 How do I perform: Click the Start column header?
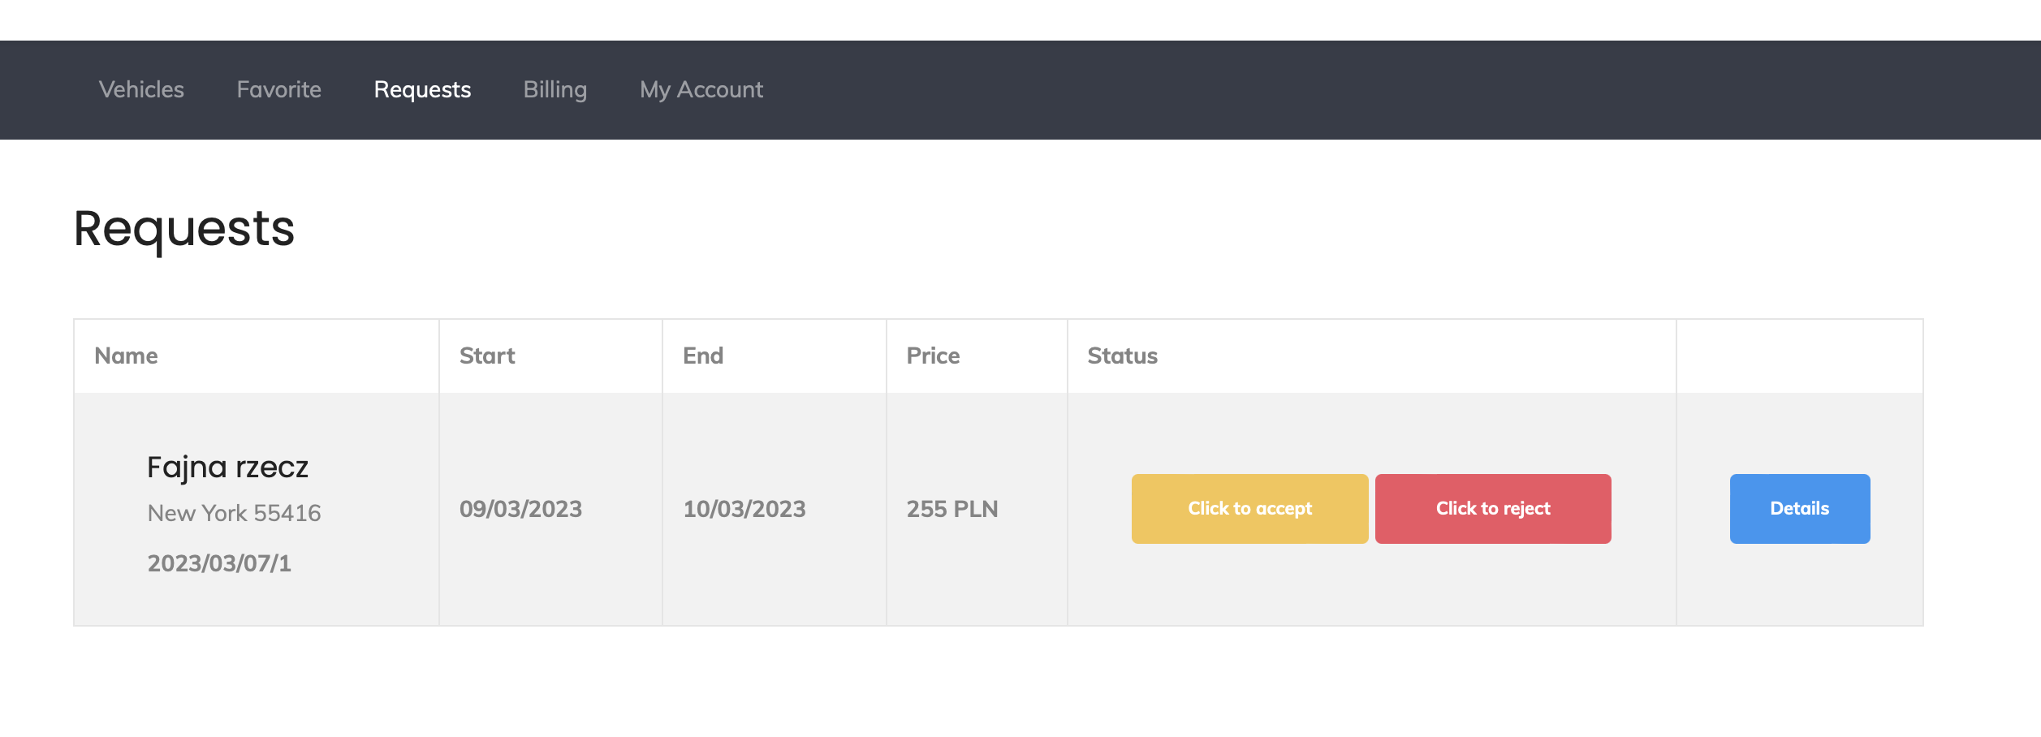coord(487,356)
